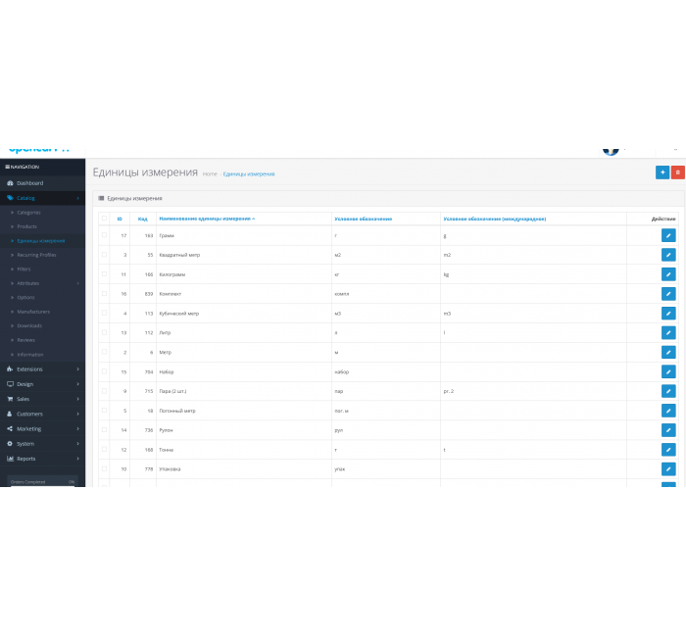Collapse the Catalog menu chevron
The height and width of the screenshot is (637, 686).
[77, 198]
